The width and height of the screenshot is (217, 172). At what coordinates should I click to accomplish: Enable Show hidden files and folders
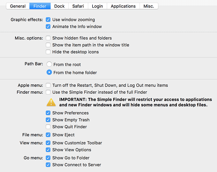click(x=48, y=38)
